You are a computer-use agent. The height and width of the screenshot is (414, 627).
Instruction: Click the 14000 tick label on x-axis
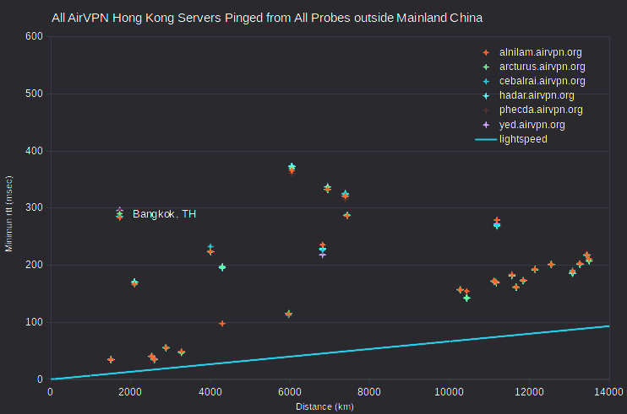point(608,392)
